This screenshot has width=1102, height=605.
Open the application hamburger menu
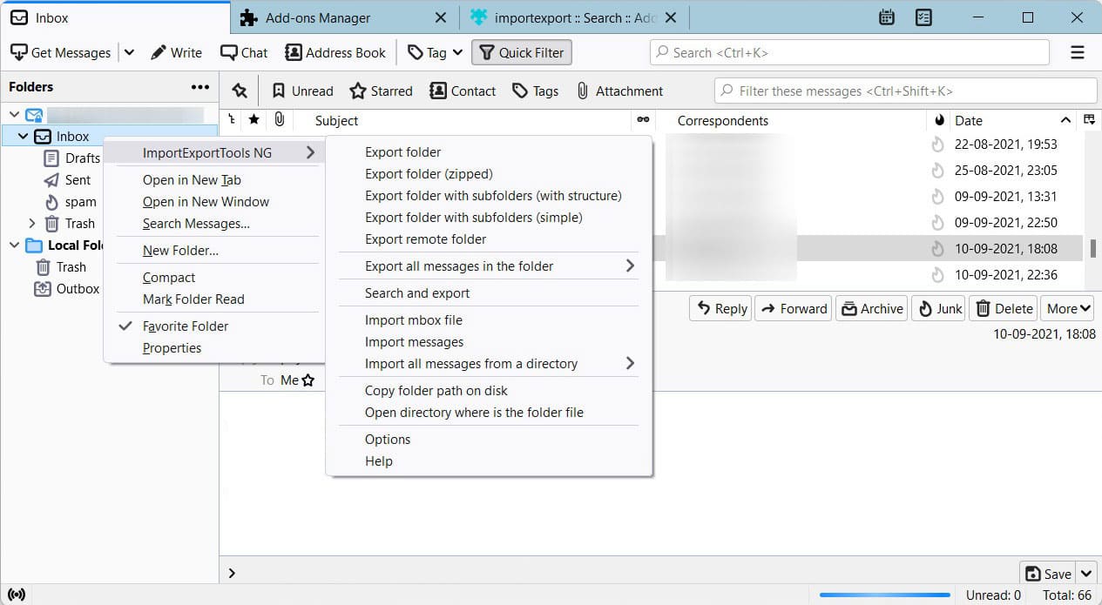pyautogui.click(x=1078, y=52)
